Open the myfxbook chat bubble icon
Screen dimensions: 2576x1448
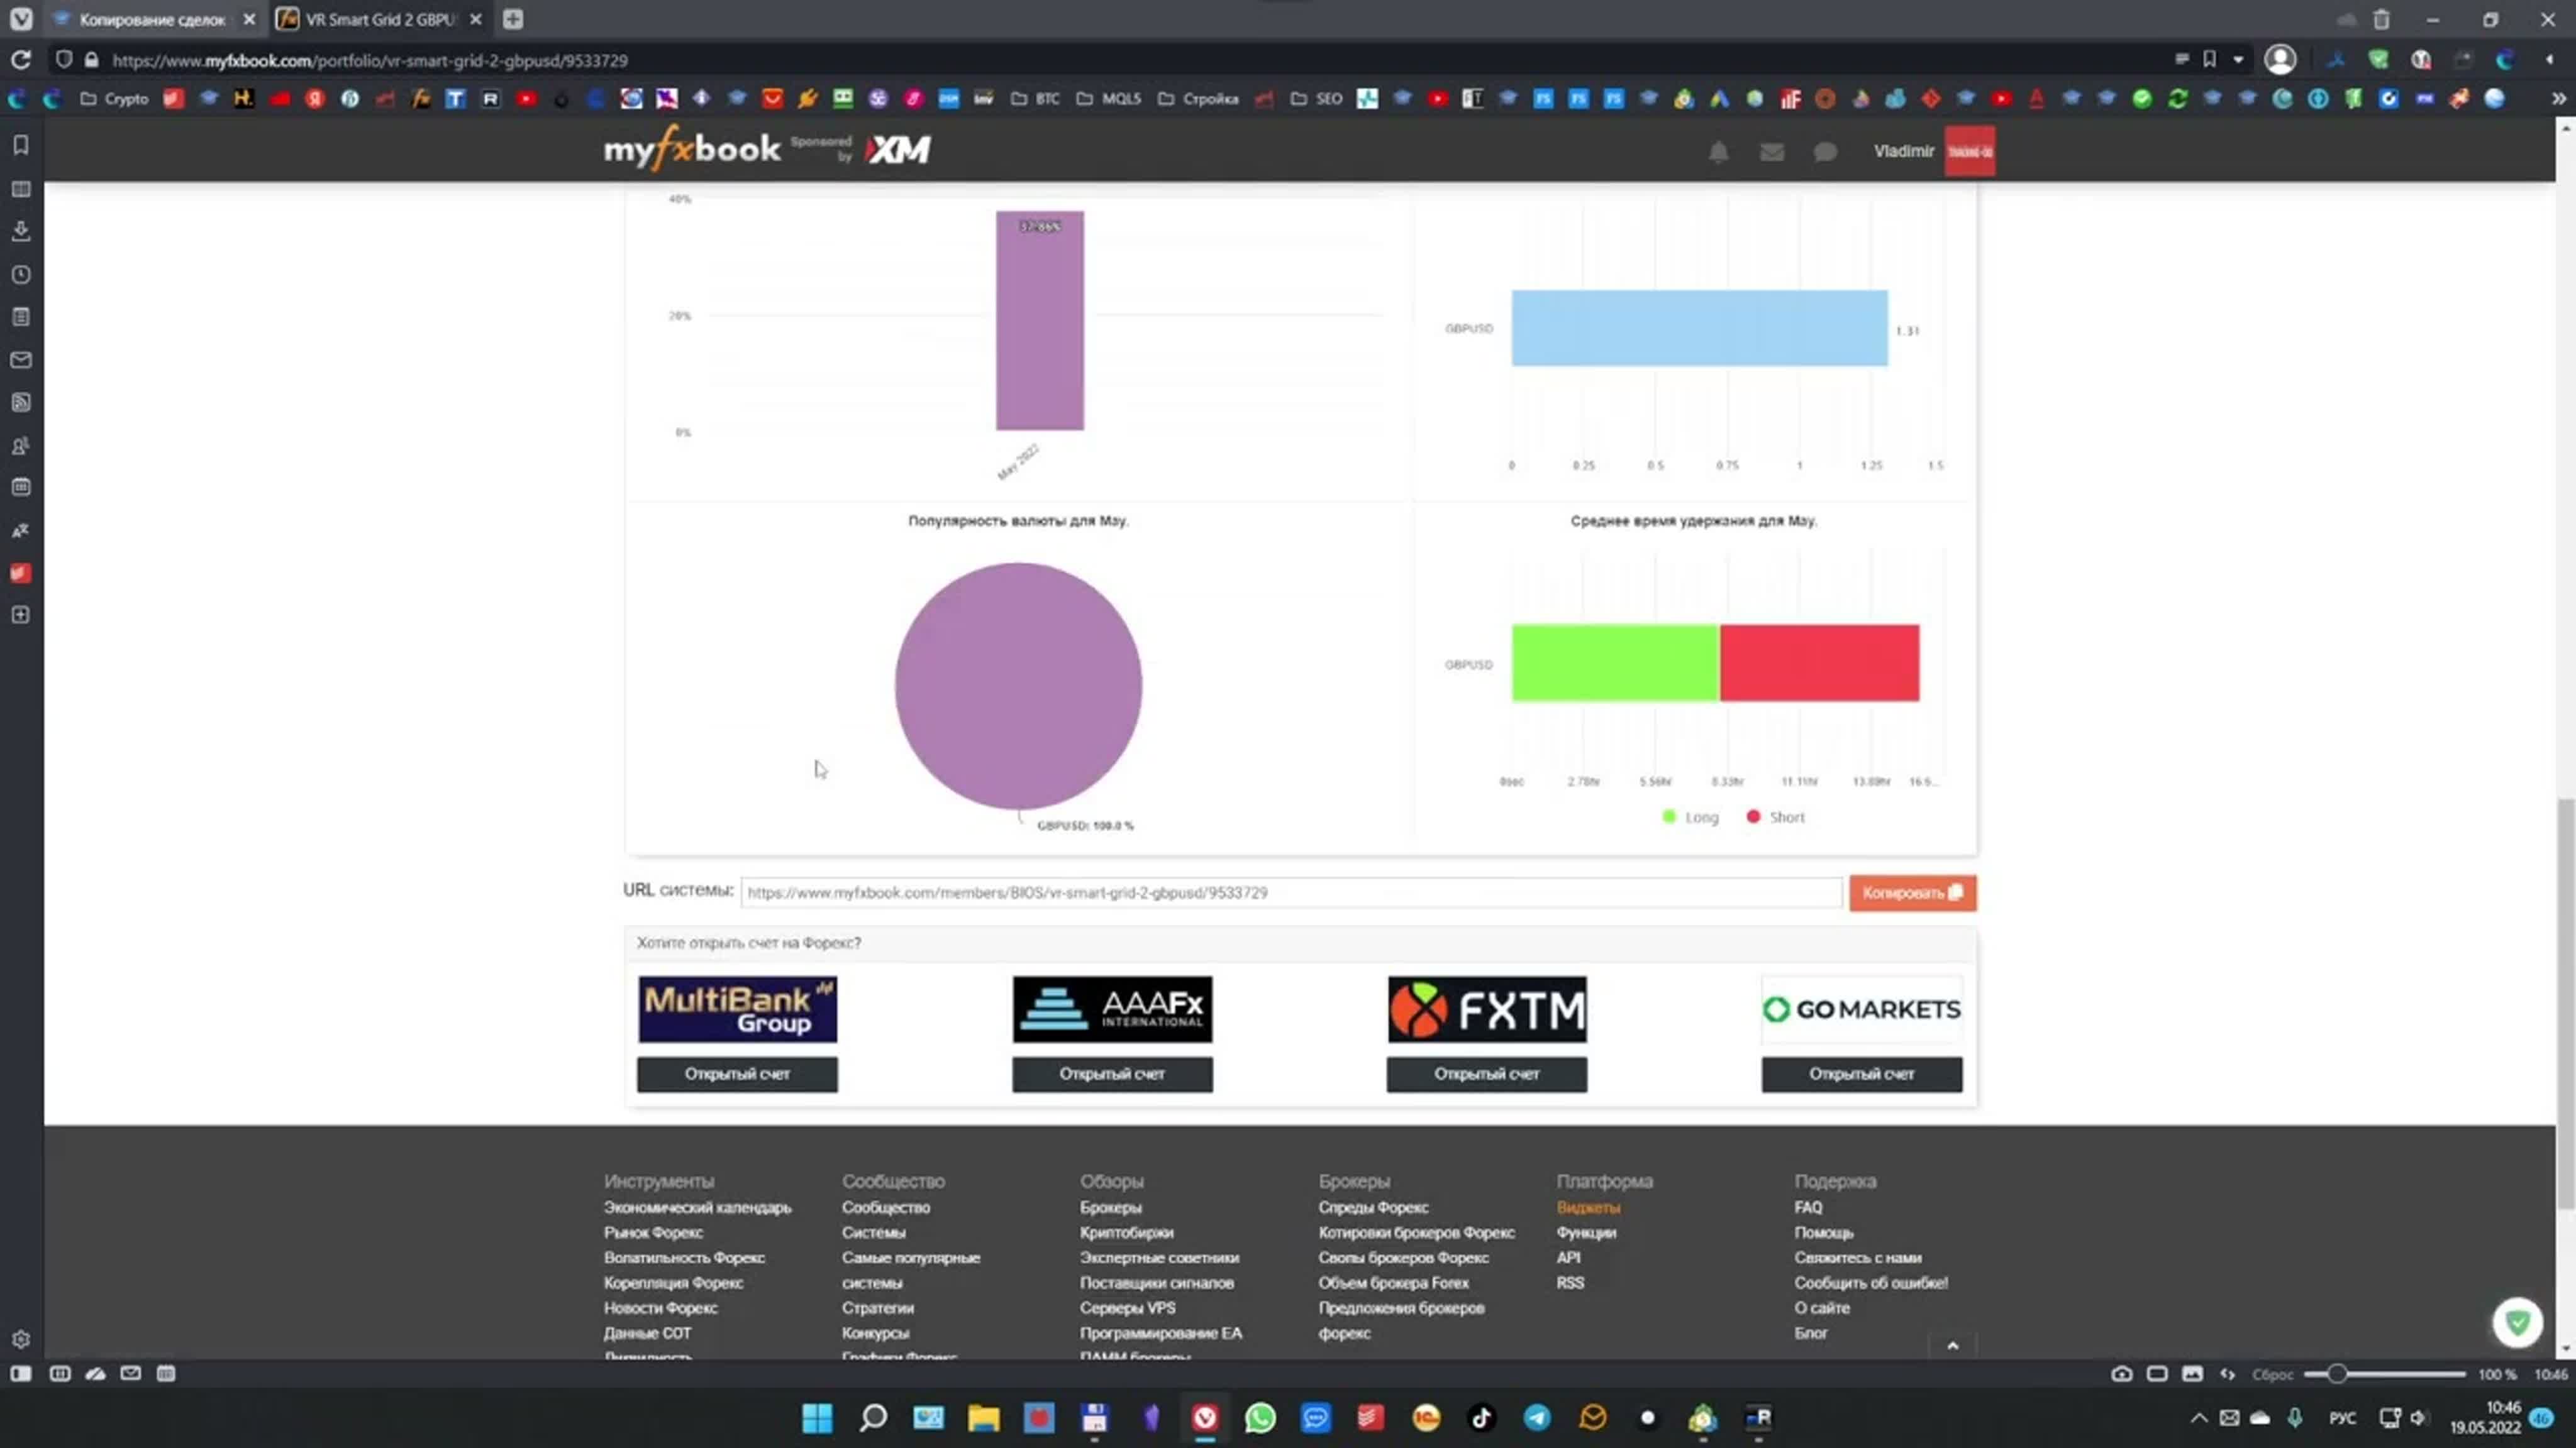tap(1825, 152)
